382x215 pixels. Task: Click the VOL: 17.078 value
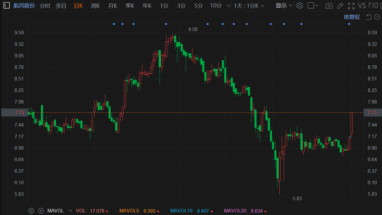[92, 211]
